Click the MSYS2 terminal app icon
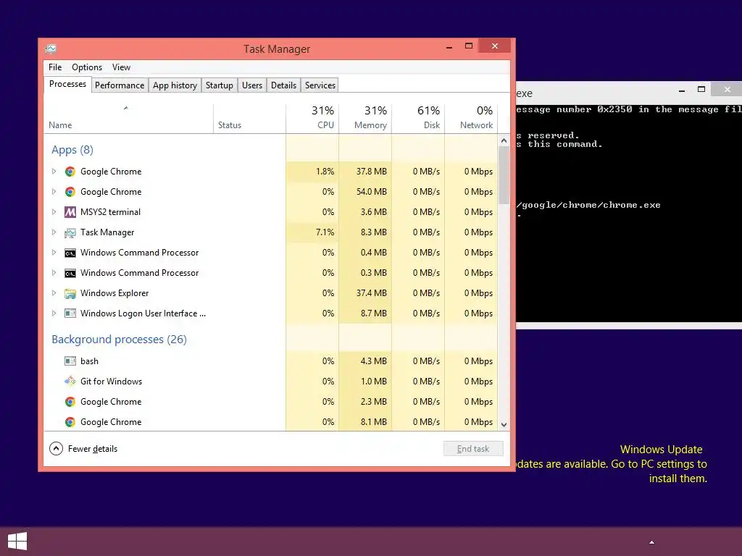Image resolution: width=742 pixels, height=556 pixels. (x=70, y=212)
